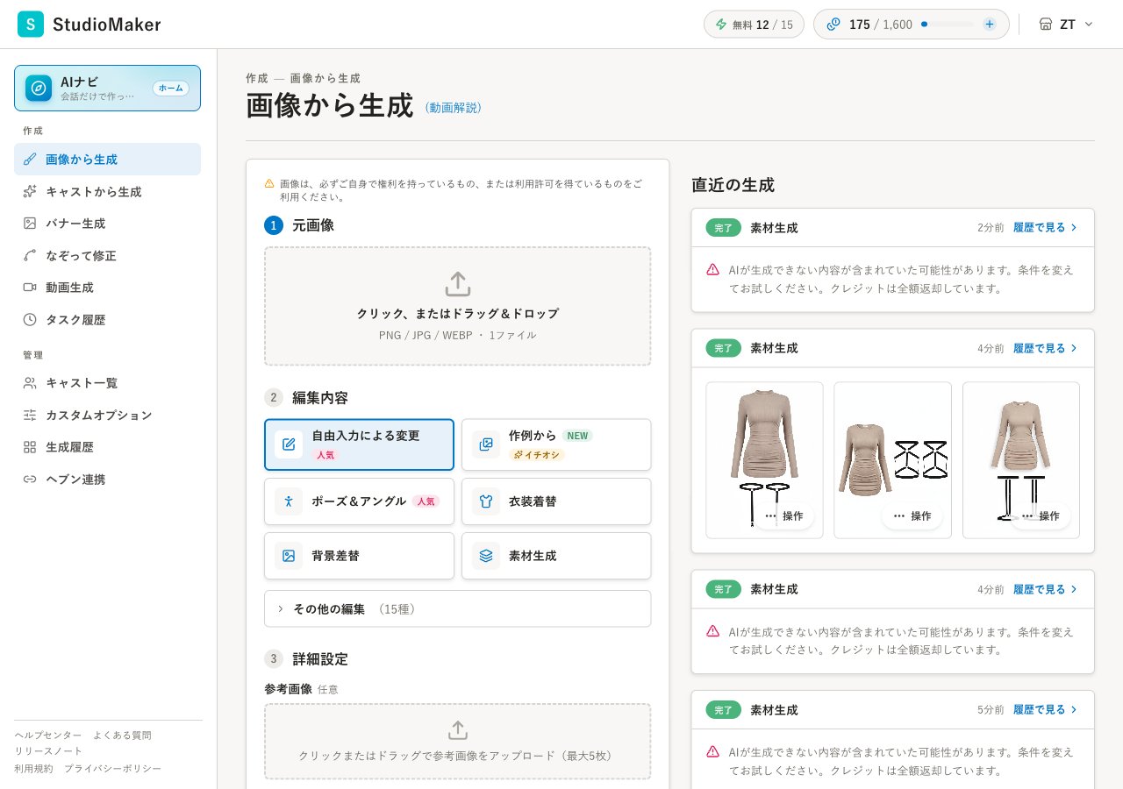Screen dimensions: 1123x789
Task: Open the third beige dress thumbnail
Action: tap(1021, 460)
